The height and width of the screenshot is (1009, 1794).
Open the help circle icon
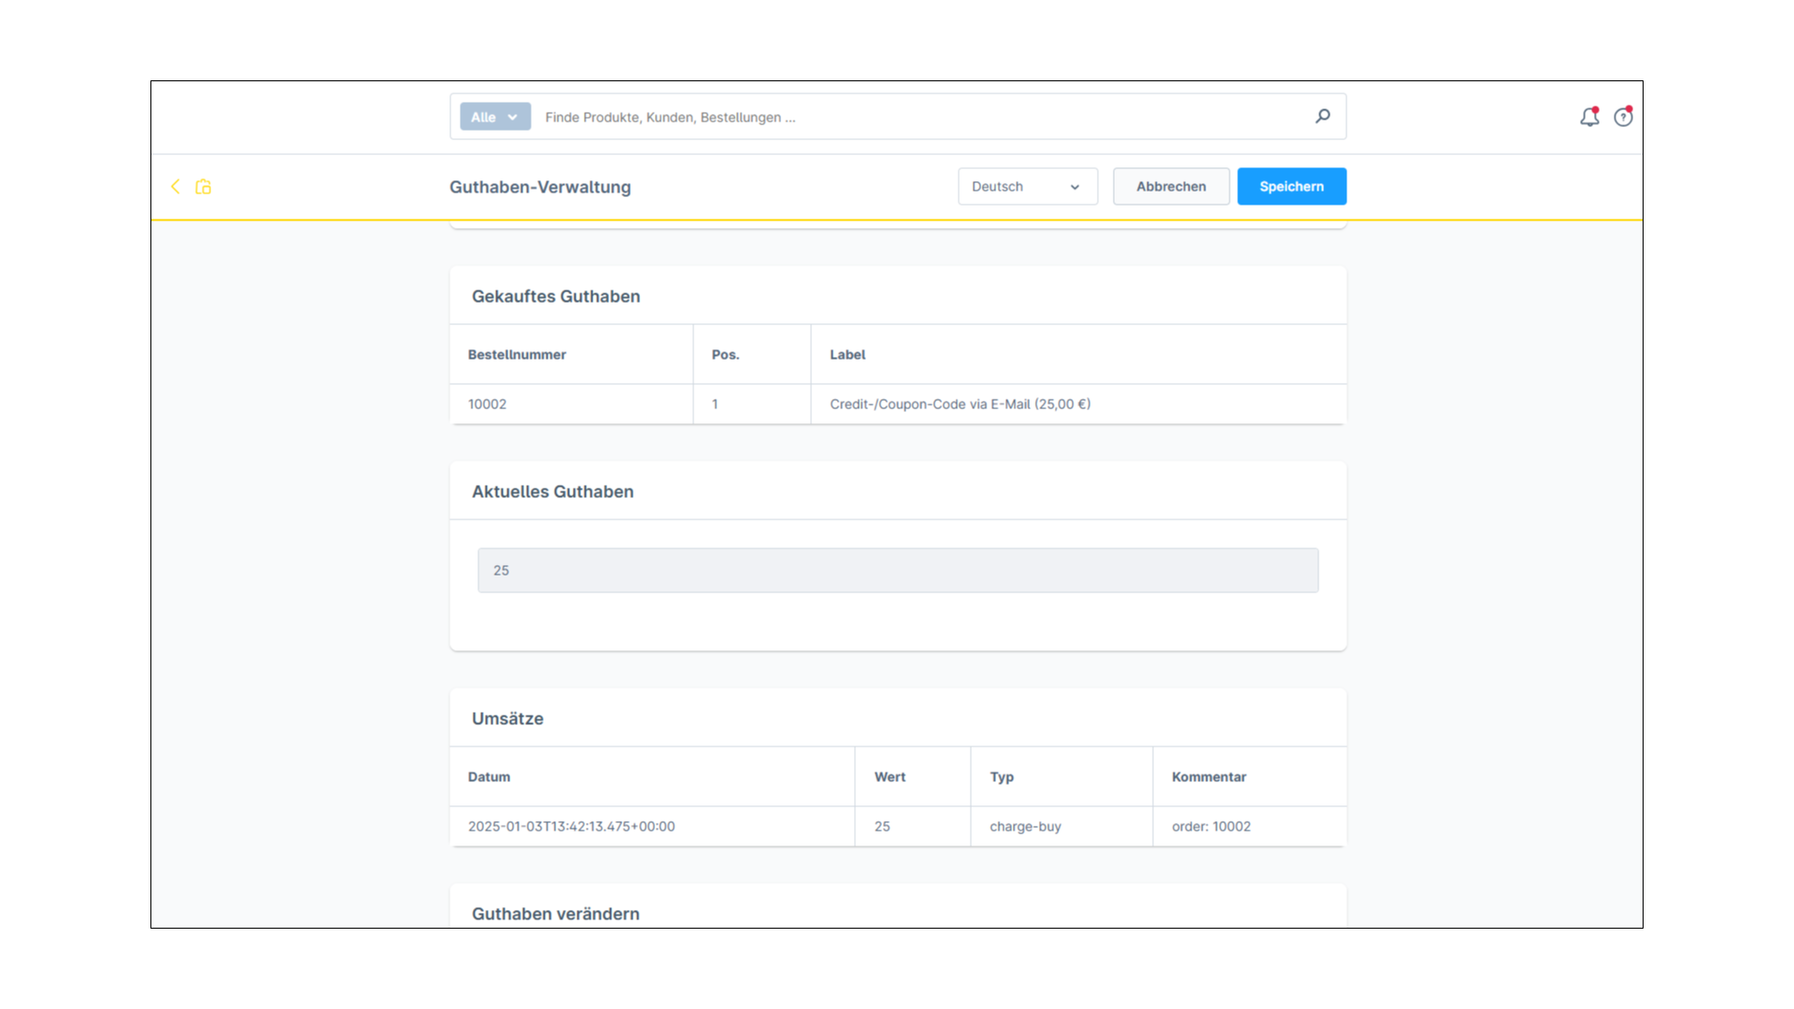click(1623, 117)
